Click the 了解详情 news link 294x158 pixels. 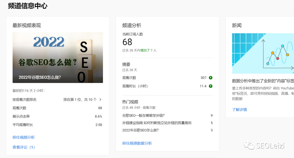(x=240, y=110)
